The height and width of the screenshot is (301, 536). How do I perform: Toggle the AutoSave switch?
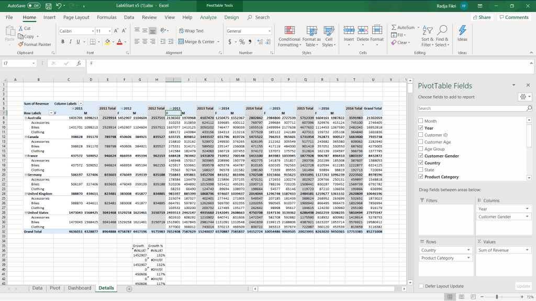[x=33, y=5]
